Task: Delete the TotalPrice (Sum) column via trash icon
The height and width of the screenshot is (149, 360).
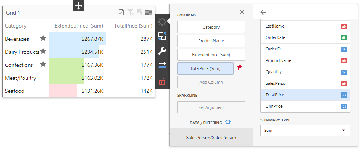Action: tap(239, 68)
